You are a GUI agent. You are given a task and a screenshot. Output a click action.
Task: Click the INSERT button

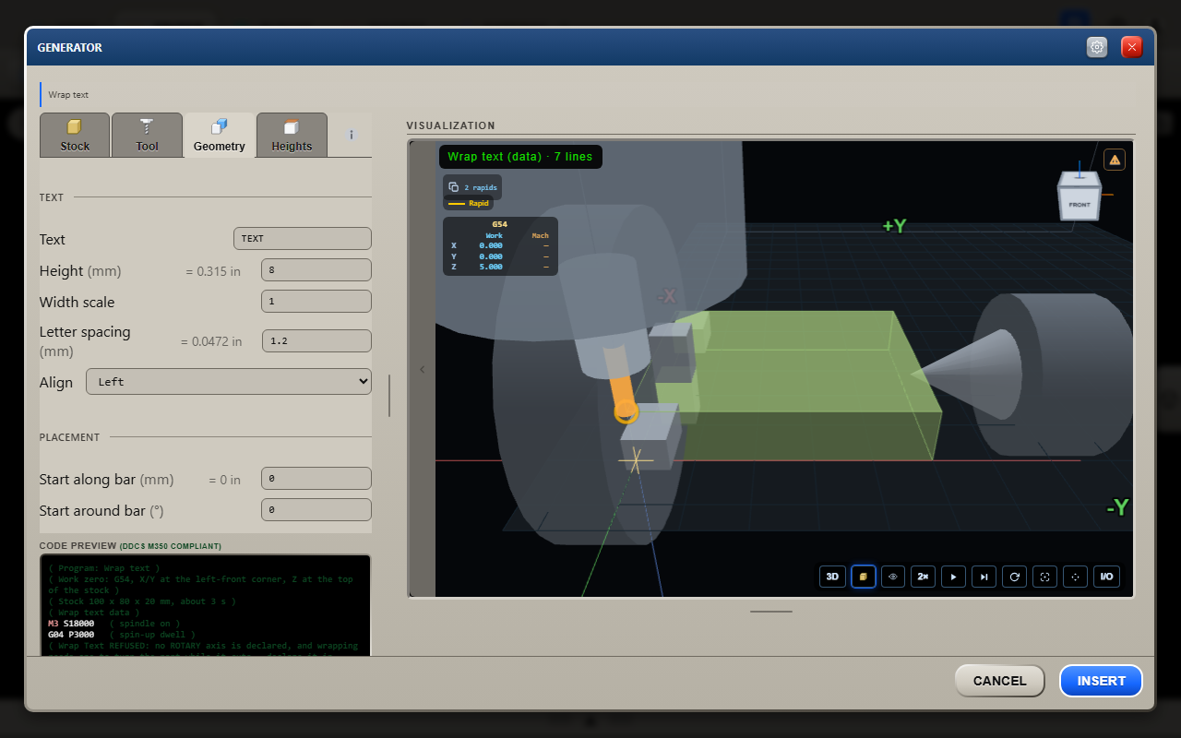point(1102,681)
